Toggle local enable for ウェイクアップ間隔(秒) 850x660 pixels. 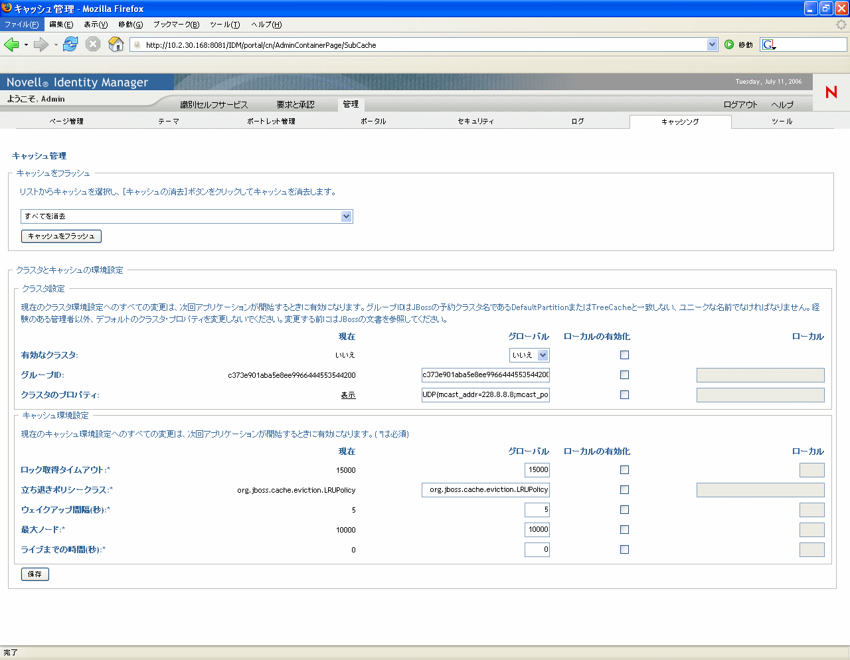(x=624, y=510)
